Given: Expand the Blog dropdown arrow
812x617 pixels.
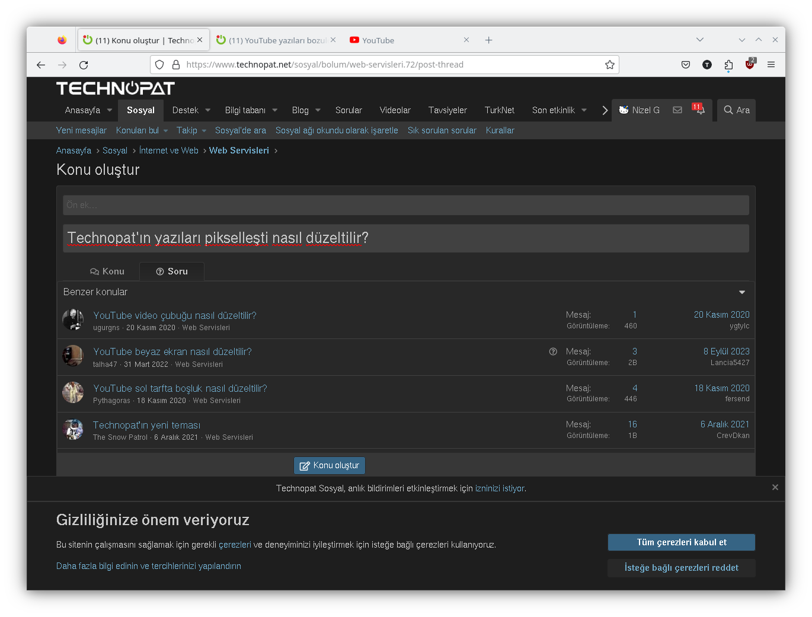Looking at the screenshot, I should (318, 110).
